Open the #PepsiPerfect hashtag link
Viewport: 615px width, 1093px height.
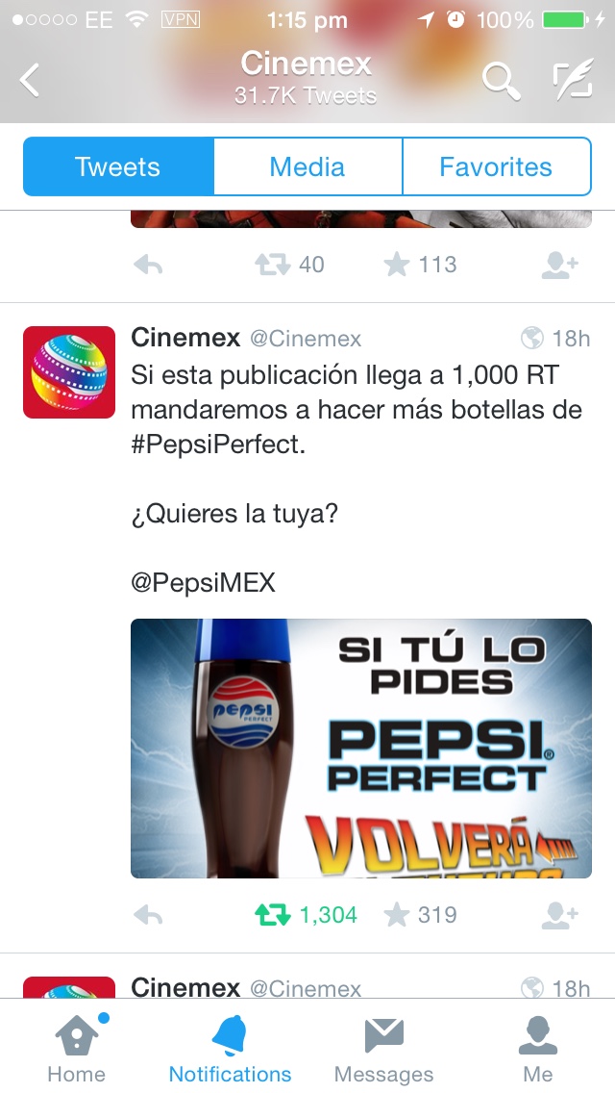(x=217, y=445)
